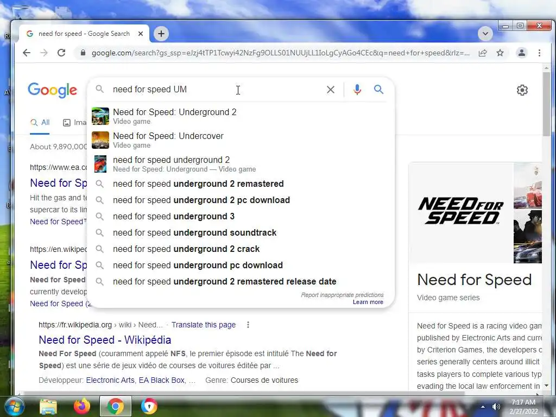Click the taskbar clock 7:17 AM

point(523,406)
